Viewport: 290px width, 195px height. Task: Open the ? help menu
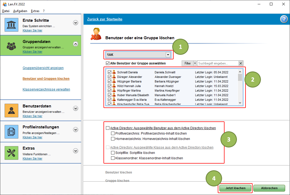pos(44,11)
